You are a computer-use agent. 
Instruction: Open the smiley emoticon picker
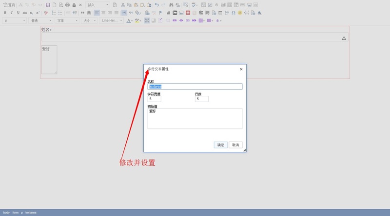pos(240,13)
